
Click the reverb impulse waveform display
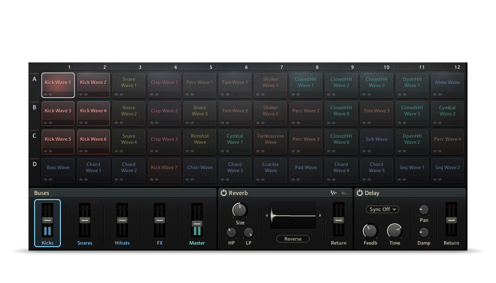(x=293, y=216)
